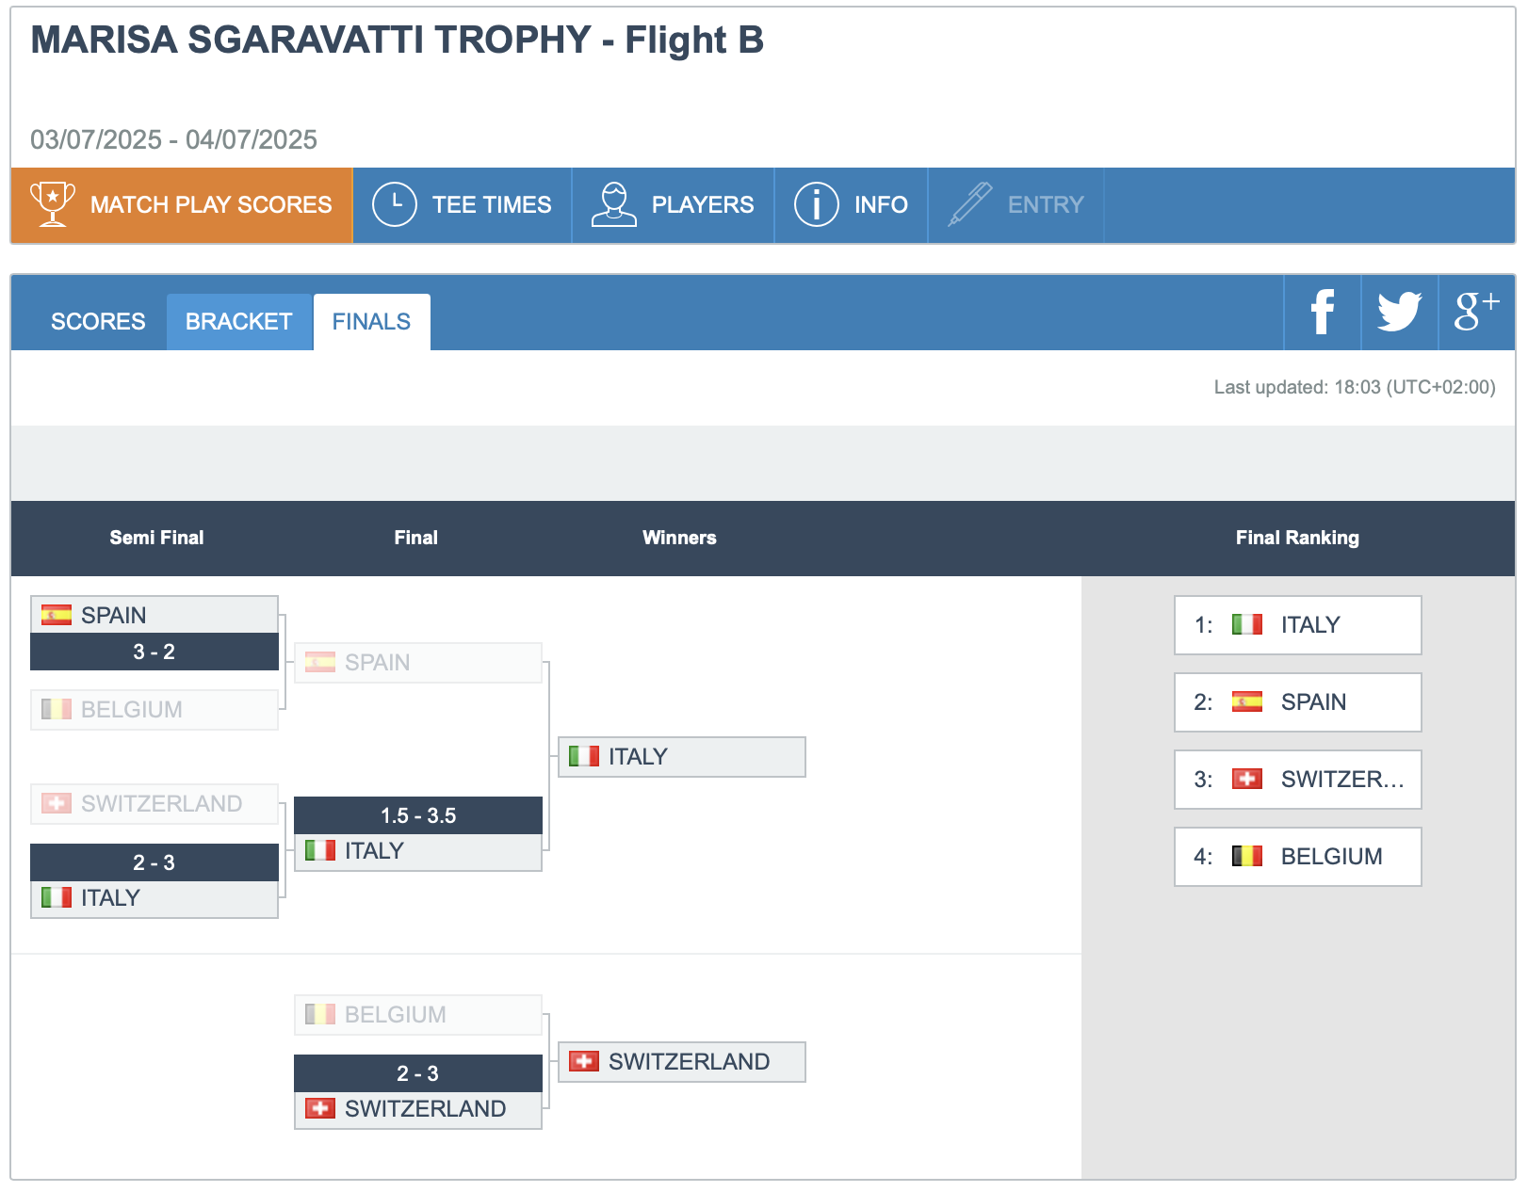Click Spain flag in semi final
The image size is (1528, 1192).
point(57,615)
